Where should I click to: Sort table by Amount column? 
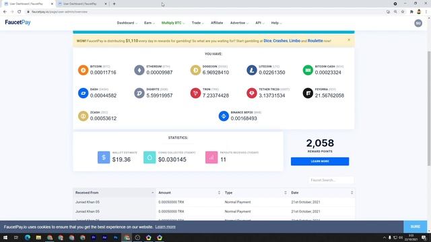(189, 193)
